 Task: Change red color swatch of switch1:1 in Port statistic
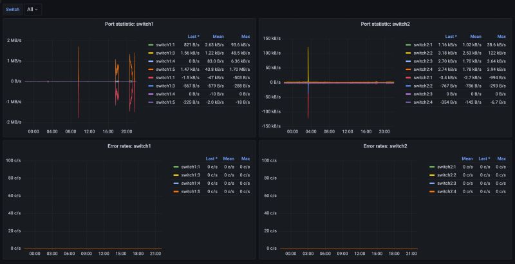(151, 78)
